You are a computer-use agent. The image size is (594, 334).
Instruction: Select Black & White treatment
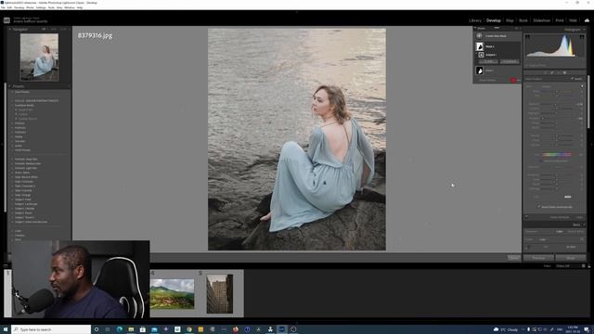click(x=575, y=231)
